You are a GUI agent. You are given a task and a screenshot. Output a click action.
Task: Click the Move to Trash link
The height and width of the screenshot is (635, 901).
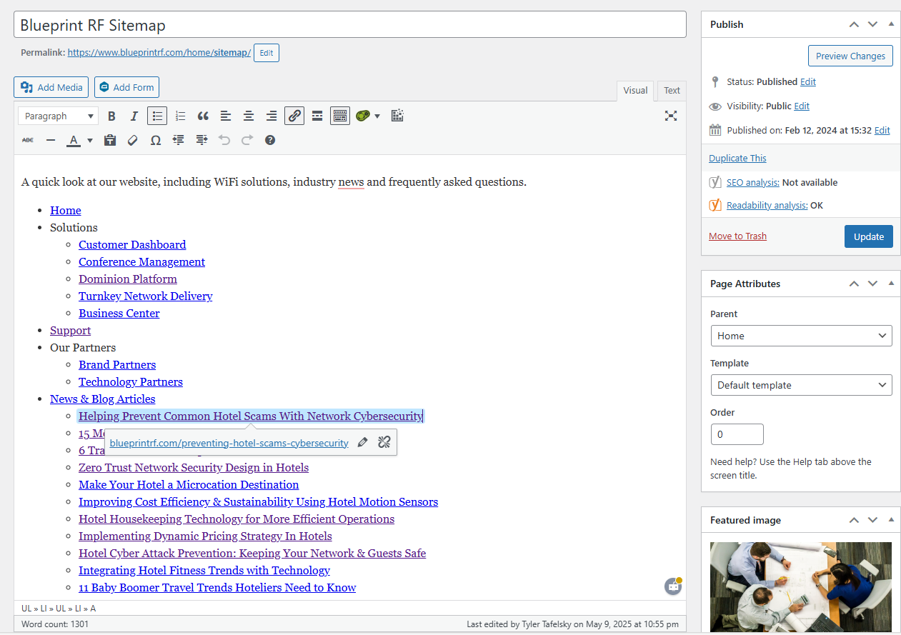click(737, 236)
